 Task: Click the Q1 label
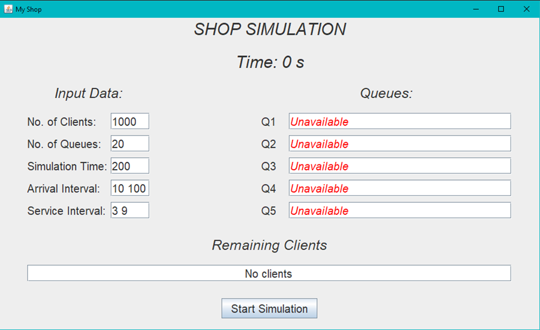269,122
